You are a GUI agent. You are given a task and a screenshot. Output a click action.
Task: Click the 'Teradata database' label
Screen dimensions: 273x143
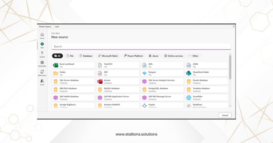click(201, 88)
